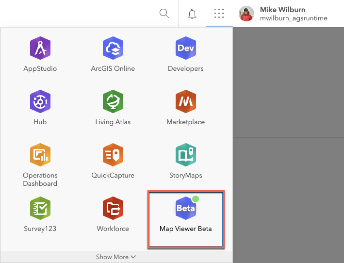
Task: Click Mike Wilburn's profile avatar
Action: [x=246, y=14]
